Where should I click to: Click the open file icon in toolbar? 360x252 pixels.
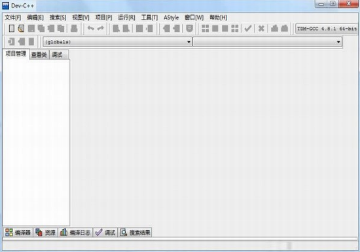pos(21,28)
